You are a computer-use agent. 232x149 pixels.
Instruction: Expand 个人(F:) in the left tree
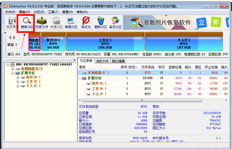coord(18,86)
